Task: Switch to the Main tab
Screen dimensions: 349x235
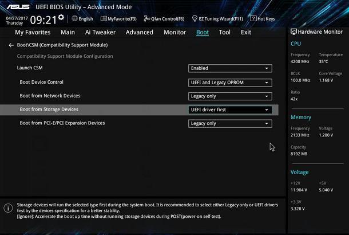Action: pos(68,32)
